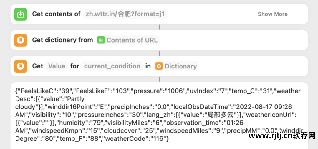
Task: Click the orange icon of Get Value action
Action: point(21,66)
